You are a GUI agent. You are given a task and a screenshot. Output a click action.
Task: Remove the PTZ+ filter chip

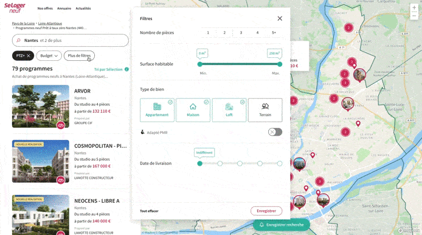point(28,55)
